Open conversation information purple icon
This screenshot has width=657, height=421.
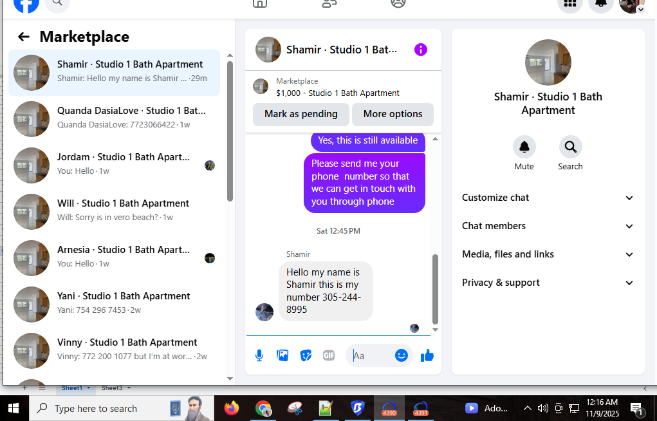pos(420,50)
